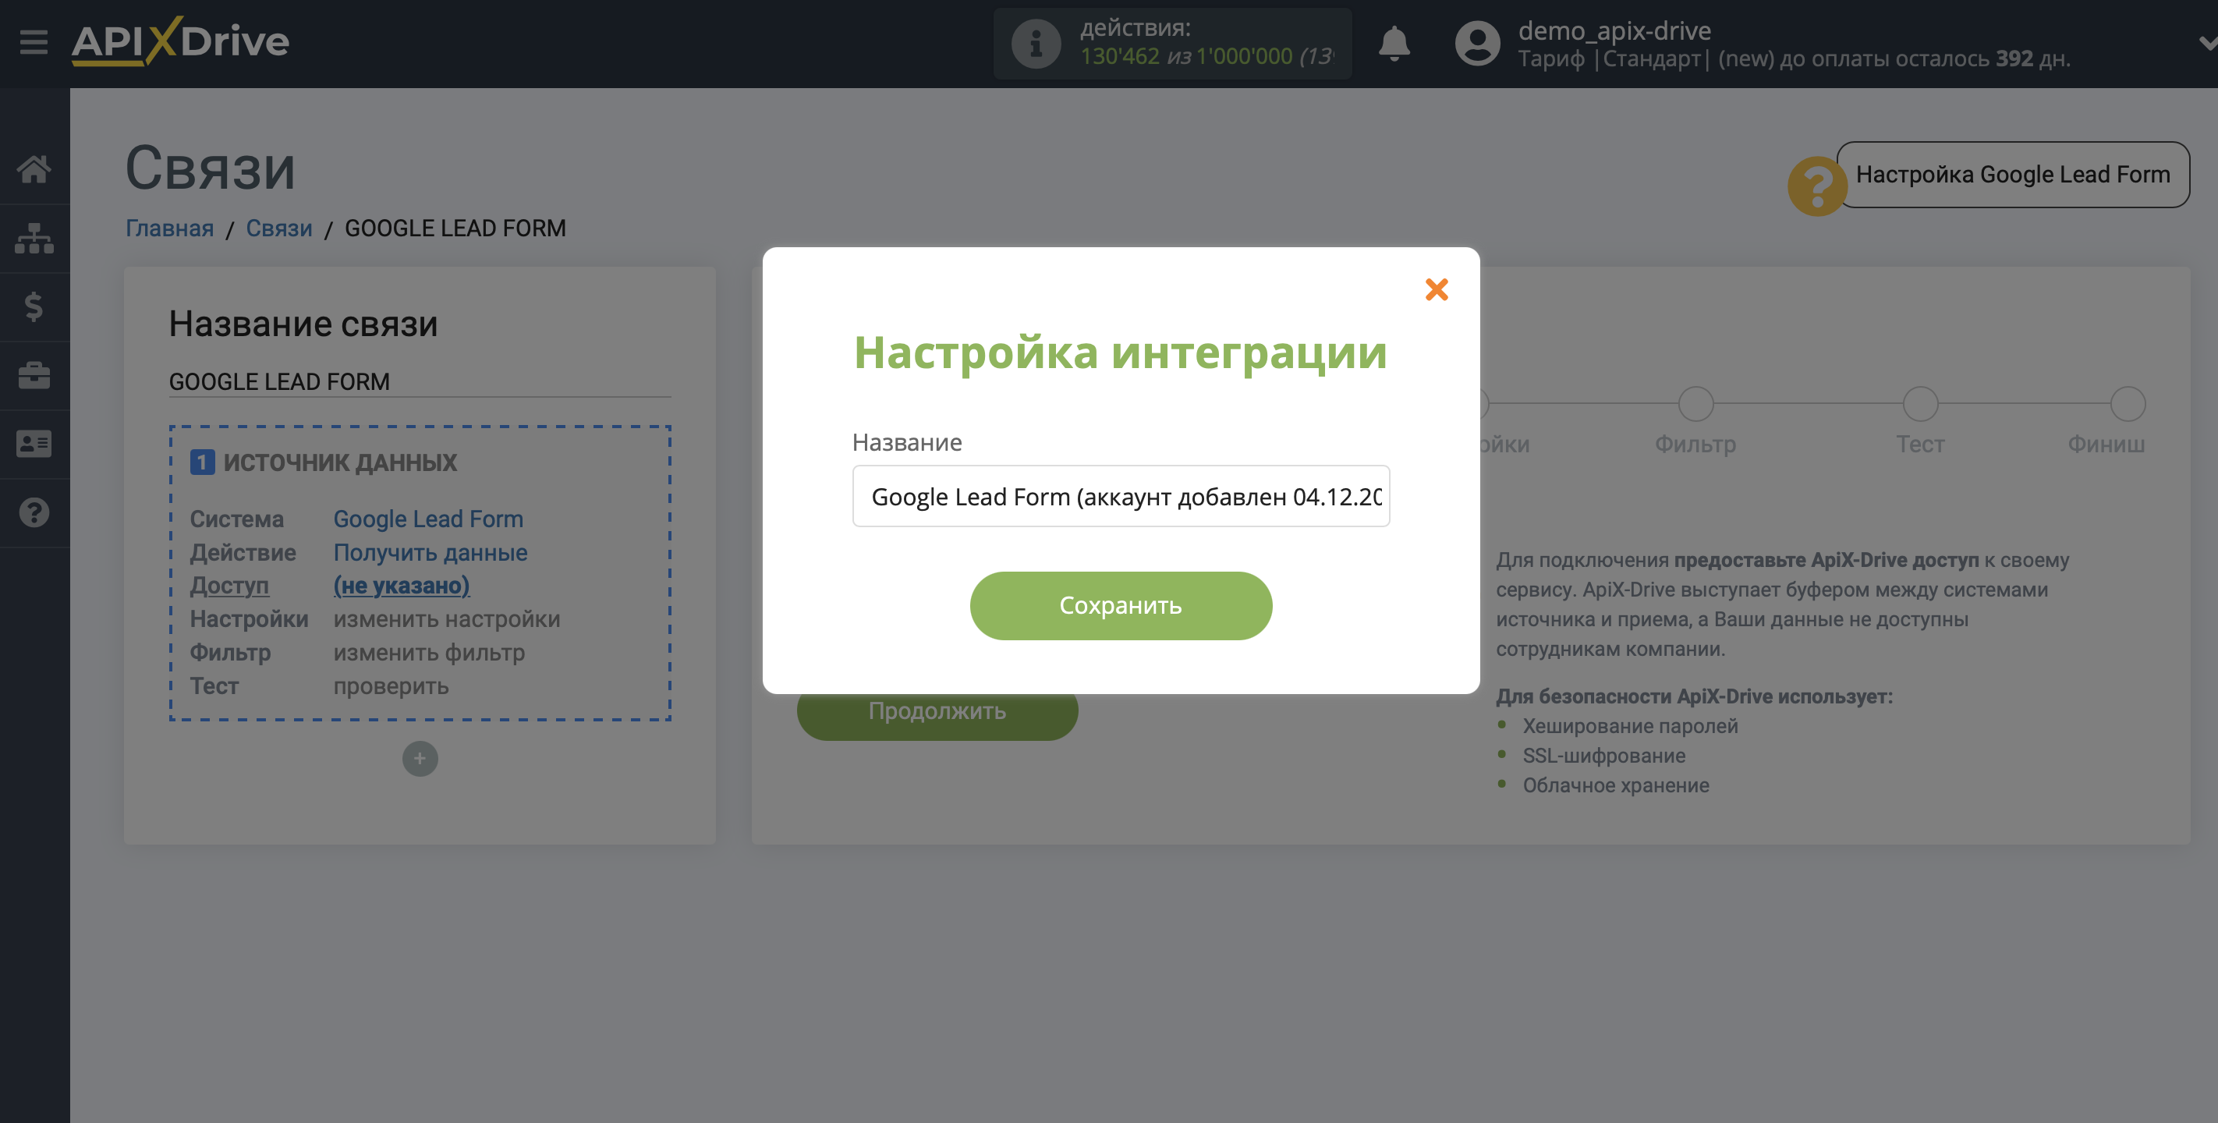Screen dimensions: 2218x1123
Task: Click the orange help question mark icon
Action: tap(1817, 186)
